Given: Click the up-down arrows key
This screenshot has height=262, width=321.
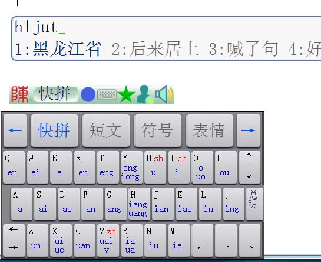Looking at the screenshot, I should (x=249, y=167).
